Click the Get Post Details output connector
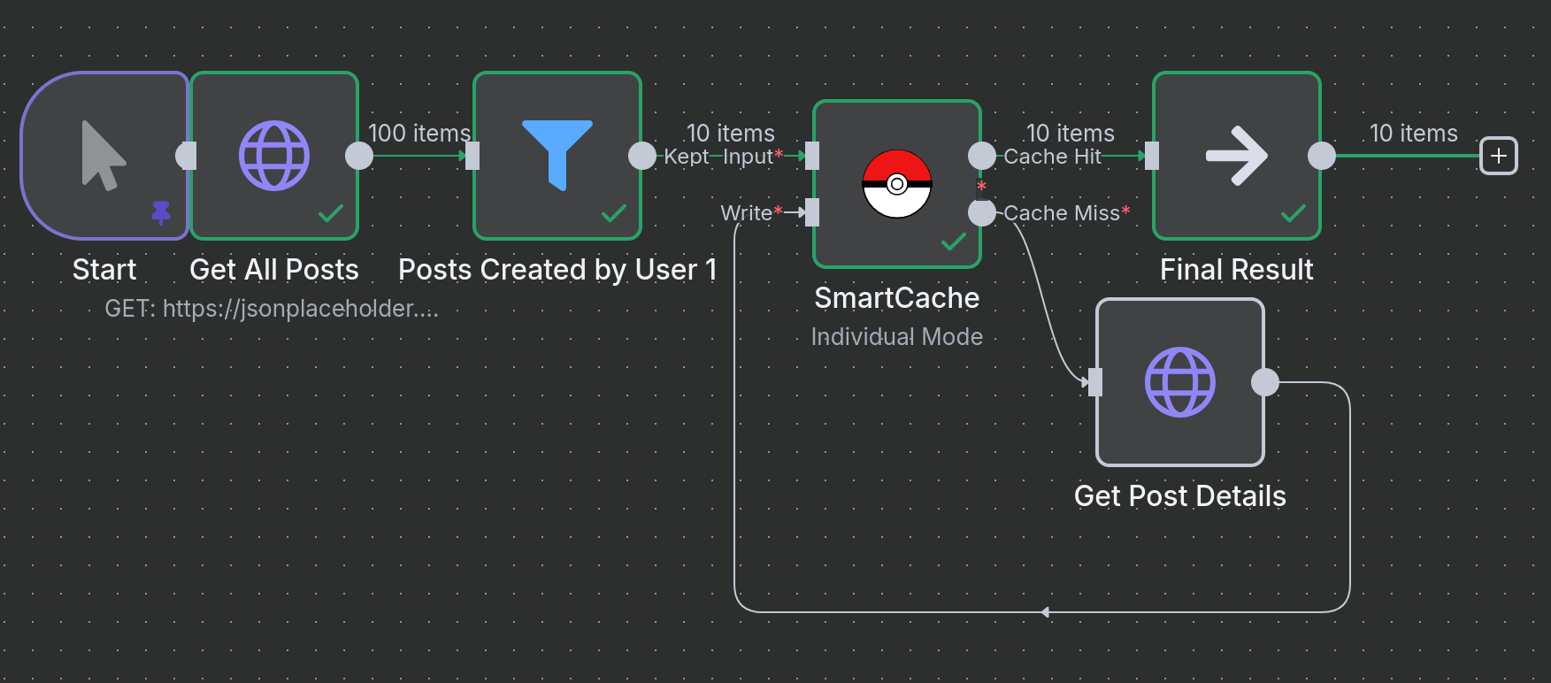The image size is (1551, 683). click(1265, 382)
